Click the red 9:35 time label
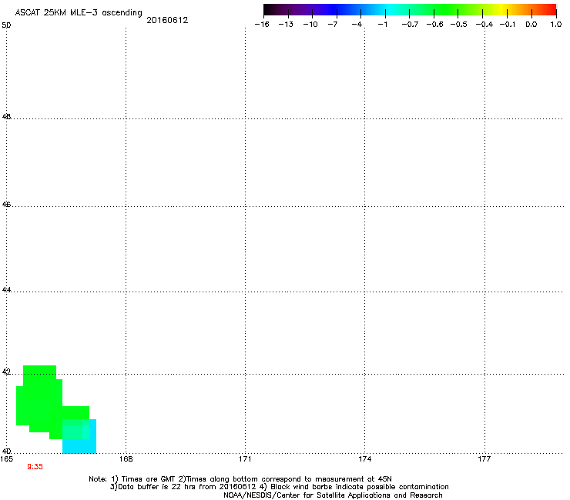 [x=35, y=467]
